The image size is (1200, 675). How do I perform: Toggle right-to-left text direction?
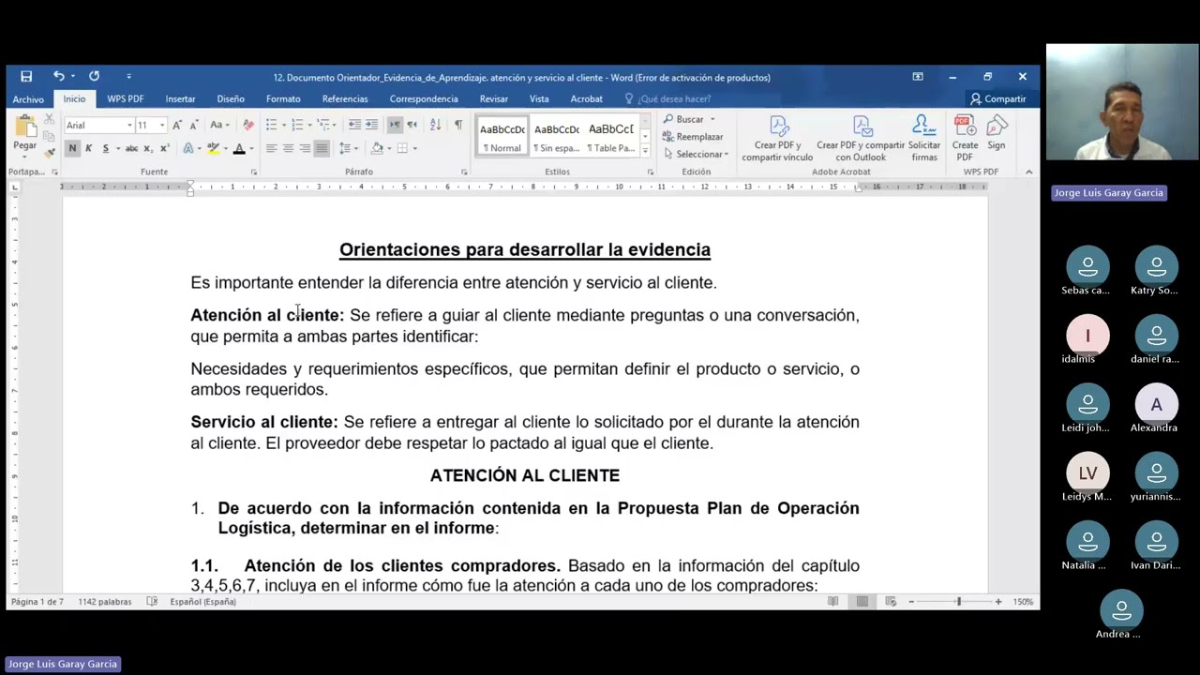click(x=411, y=125)
